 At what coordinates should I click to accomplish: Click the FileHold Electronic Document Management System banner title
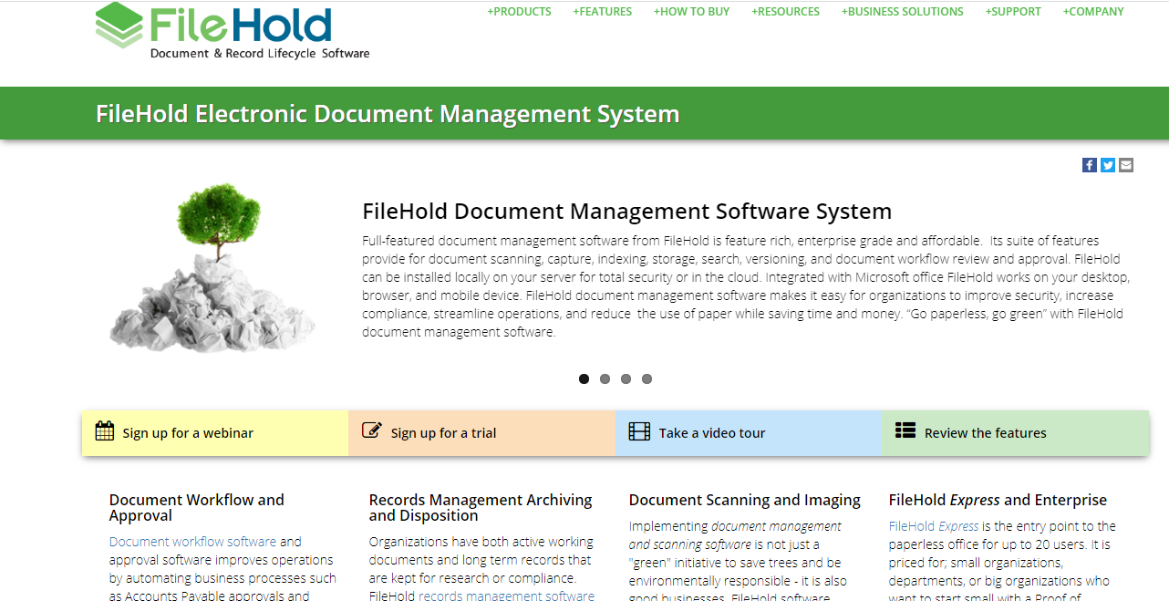pyautogui.click(x=388, y=114)
